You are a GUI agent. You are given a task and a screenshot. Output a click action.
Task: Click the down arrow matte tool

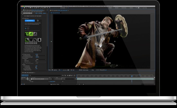click(39, 40)
